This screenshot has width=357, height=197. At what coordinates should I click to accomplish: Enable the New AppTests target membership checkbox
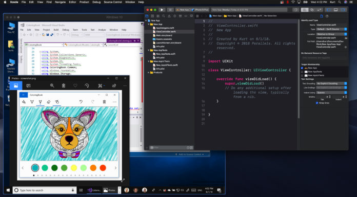302,72
